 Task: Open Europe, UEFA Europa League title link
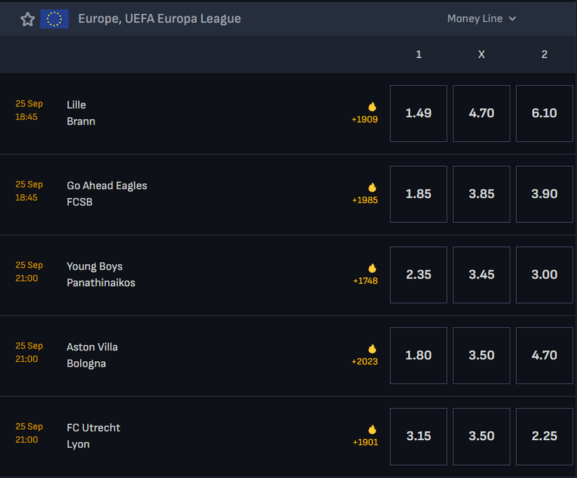(160, 19)
